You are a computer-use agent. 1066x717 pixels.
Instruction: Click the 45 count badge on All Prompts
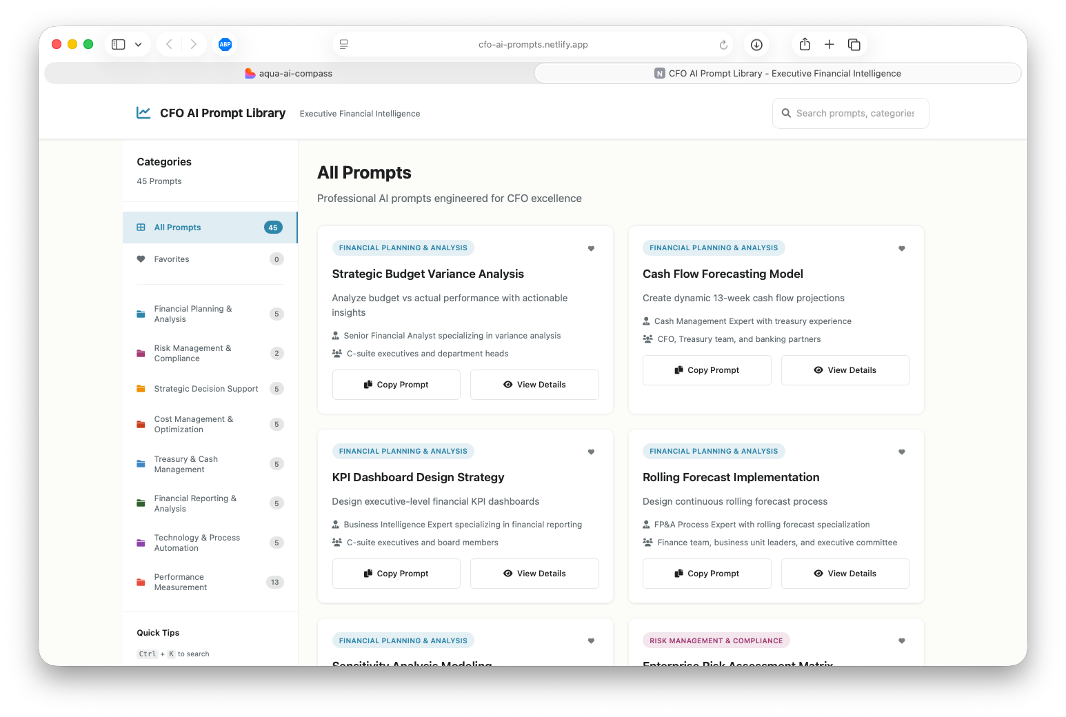(x=273, y=228)
